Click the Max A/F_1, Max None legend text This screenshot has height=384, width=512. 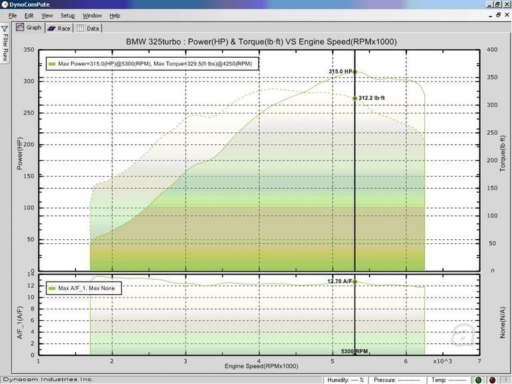click(86, 288)
